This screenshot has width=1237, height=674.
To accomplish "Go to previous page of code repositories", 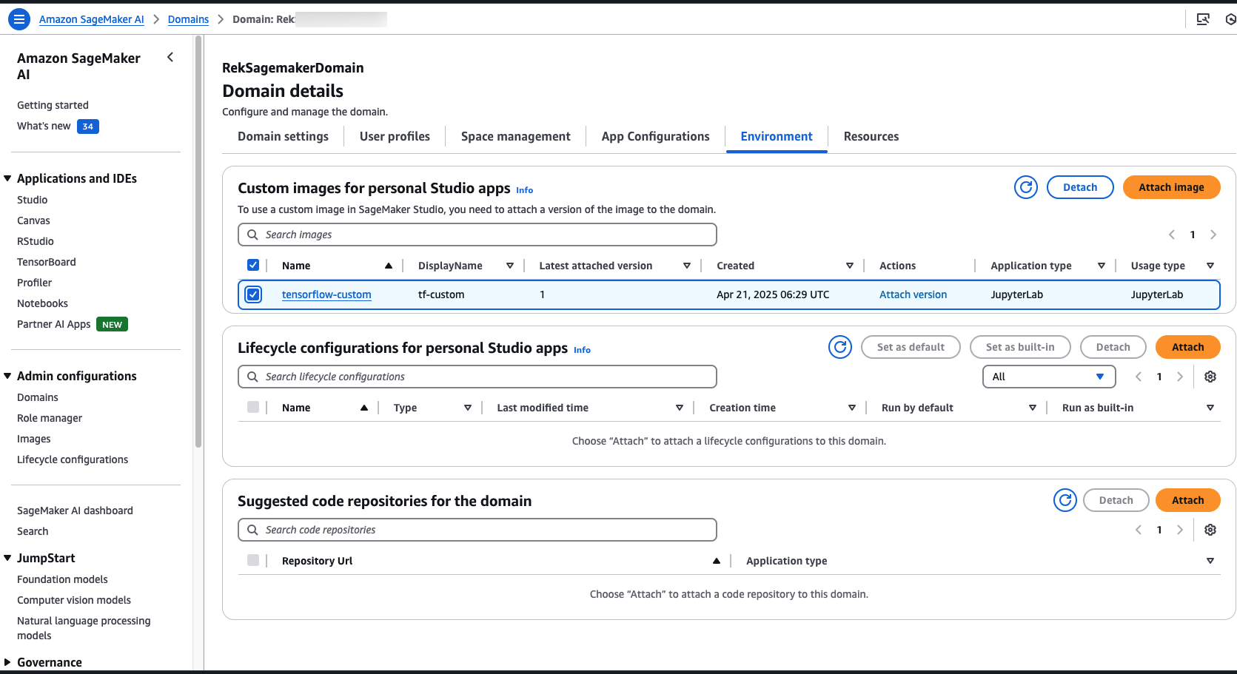I will coord(1139,530).
